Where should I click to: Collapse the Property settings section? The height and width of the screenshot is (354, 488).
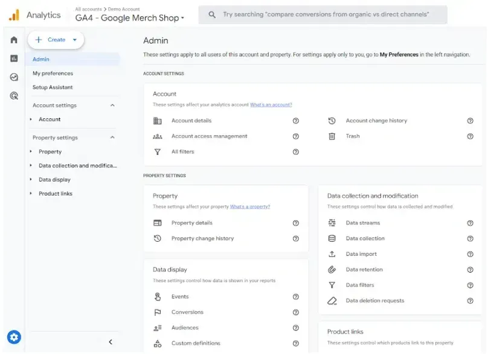pos(112,137)
